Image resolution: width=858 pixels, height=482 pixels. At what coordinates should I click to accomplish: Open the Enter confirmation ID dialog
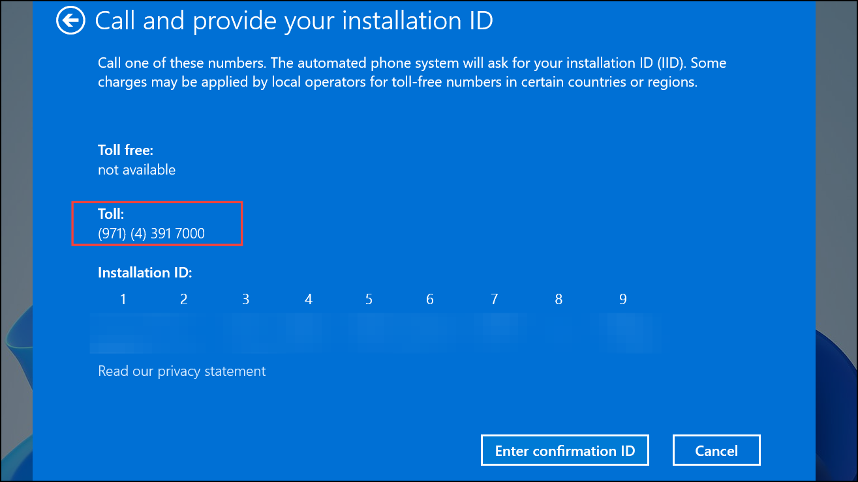pyautogui.click(x=565, y=451)
